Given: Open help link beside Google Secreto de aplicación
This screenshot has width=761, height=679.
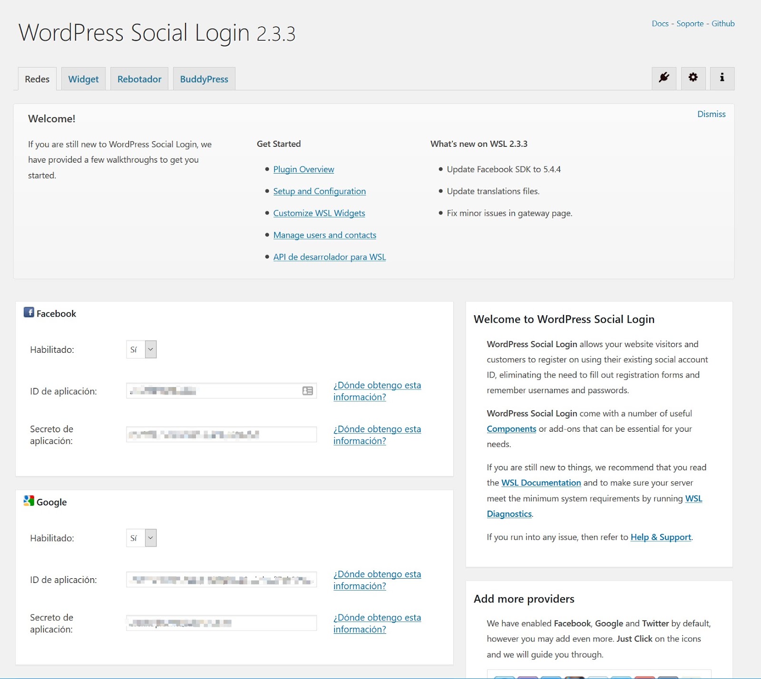Looking at the screenshot, I should 377,623.
